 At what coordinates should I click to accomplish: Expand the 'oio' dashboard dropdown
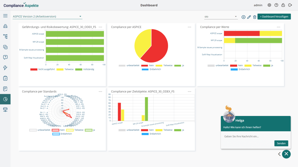(x=221, y=17)
